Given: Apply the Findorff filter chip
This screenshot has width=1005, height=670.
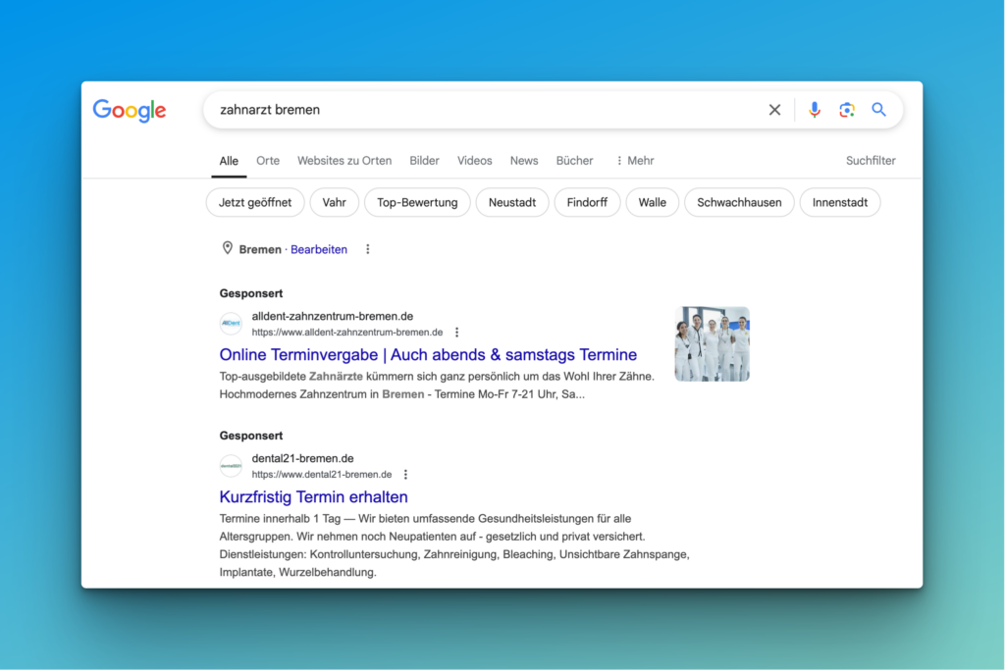Looking at the screenshot, I should (x=587, y=202).
